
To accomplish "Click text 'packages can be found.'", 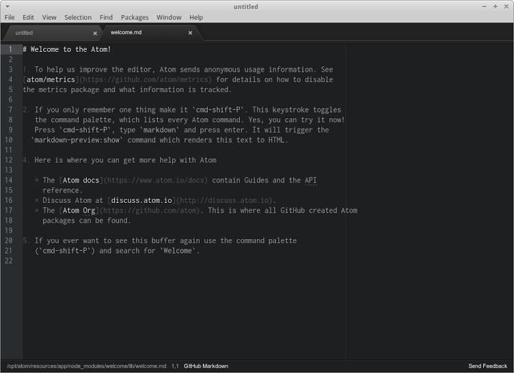I will (x=87, y=221).
